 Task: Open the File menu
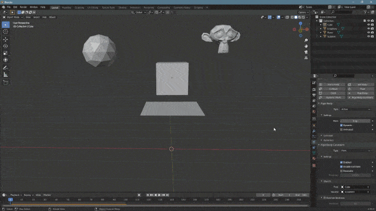point(8,7)
